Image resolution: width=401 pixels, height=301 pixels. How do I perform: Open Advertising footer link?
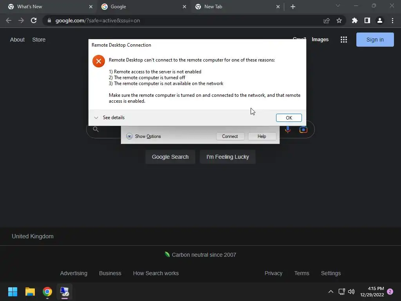74,273
